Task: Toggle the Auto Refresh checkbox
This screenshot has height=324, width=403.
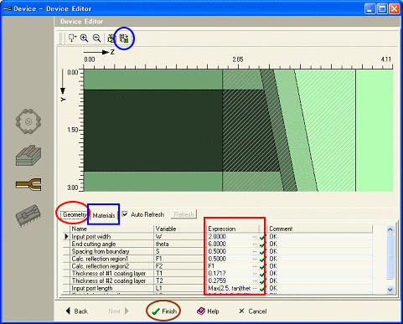Action: point(126,214)
